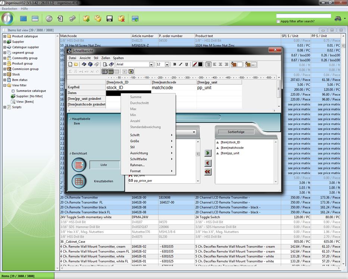Click the green right arrow to add field
Image resolution: width=348 pixels, height=279 pixels.
pyautogui.click(x=208, y=153)
